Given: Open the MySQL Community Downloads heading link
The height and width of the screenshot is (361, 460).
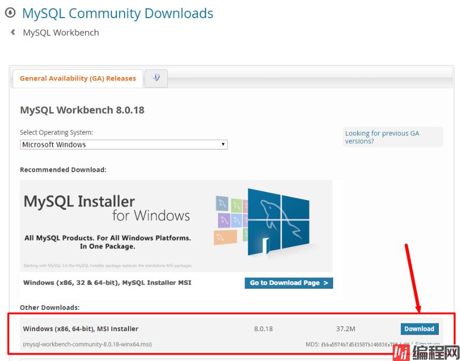Looking at the screenshot, I should coord(118,13).
